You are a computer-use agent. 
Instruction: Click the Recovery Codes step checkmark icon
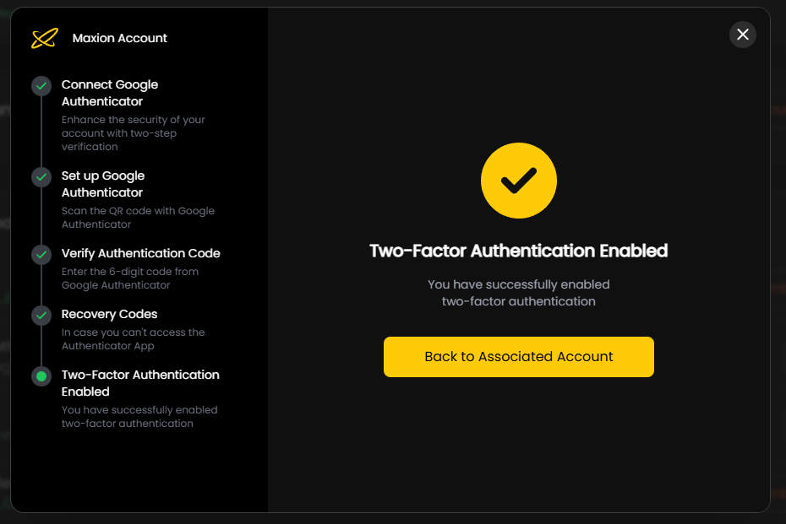pyautogui.click(x=41, y=316)
